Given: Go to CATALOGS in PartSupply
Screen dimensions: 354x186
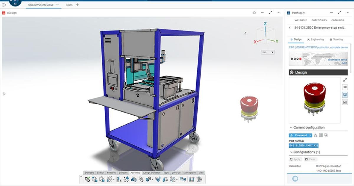Looking at the screenshot, I should pos(337,20).
